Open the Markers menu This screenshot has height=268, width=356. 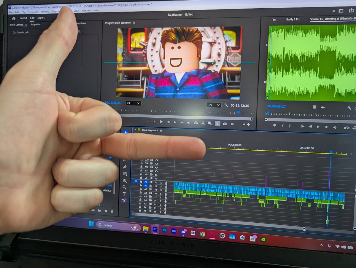[x=45, y=12]
